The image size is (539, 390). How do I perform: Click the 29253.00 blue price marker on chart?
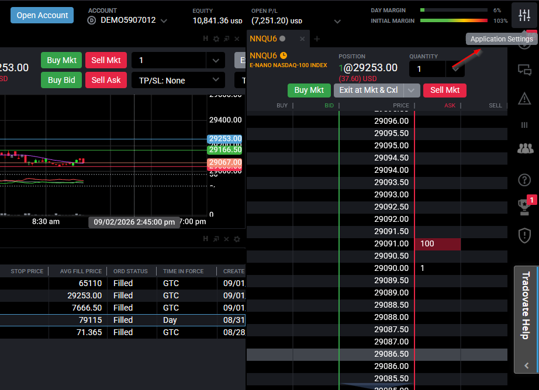click(225, 139)
